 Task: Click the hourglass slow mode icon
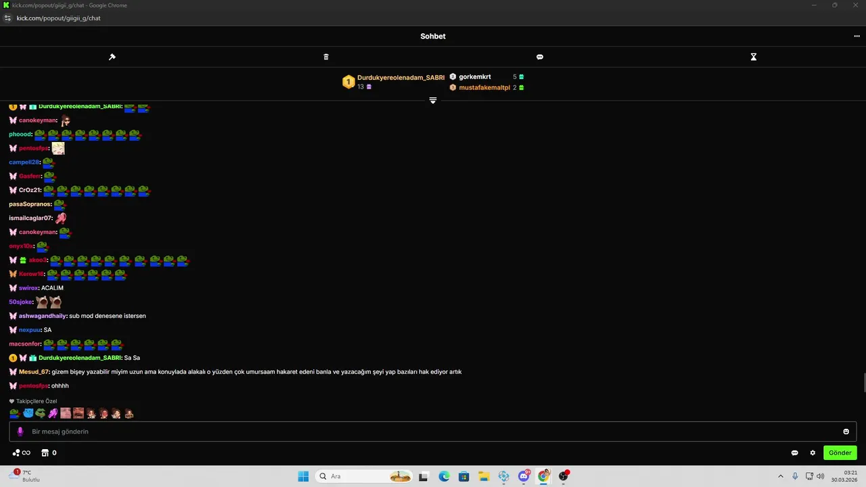coord(754,57)
